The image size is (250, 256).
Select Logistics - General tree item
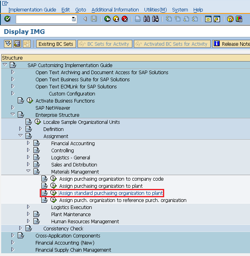click(70, 157)
